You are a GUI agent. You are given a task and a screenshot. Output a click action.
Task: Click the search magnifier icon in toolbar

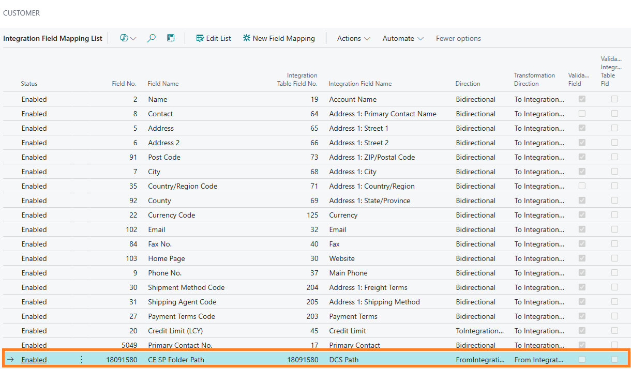tap(152, 38)
